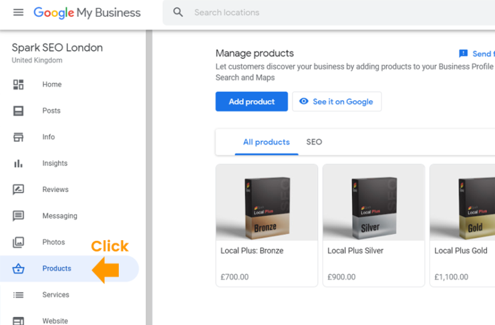Click the Manage products heading
Viewport: 495px width, 325px height.
tap(255, 53)
